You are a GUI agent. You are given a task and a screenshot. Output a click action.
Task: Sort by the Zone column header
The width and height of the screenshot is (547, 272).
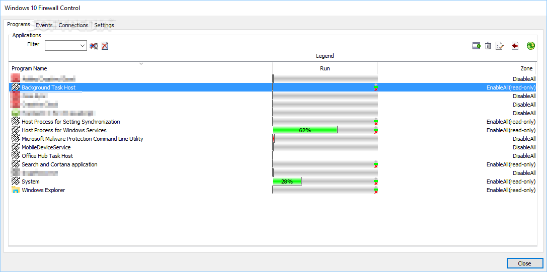457,68
